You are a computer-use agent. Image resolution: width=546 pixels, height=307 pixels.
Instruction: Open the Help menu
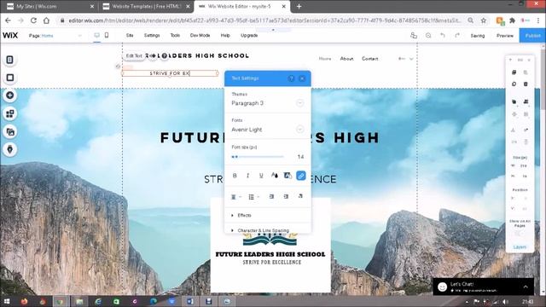(x=225, y=36)
